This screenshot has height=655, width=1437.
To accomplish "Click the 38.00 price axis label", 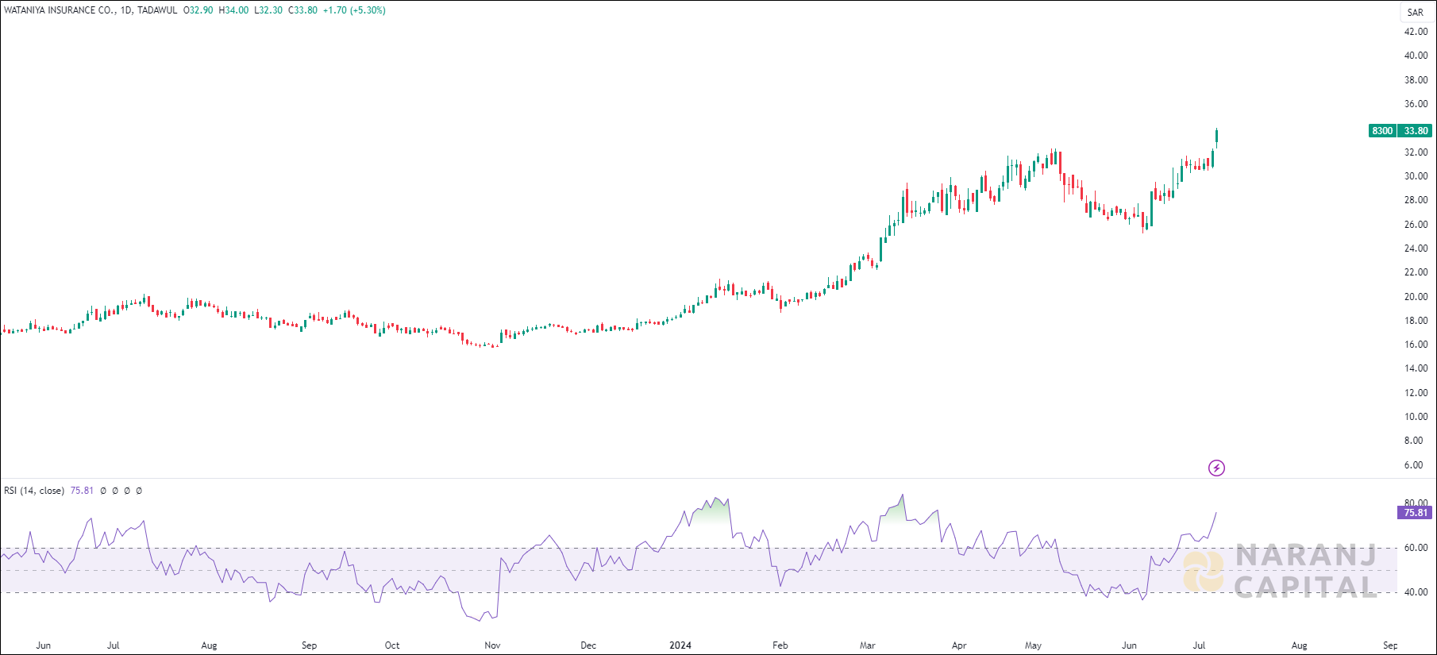I will (x=1416, y=80).
